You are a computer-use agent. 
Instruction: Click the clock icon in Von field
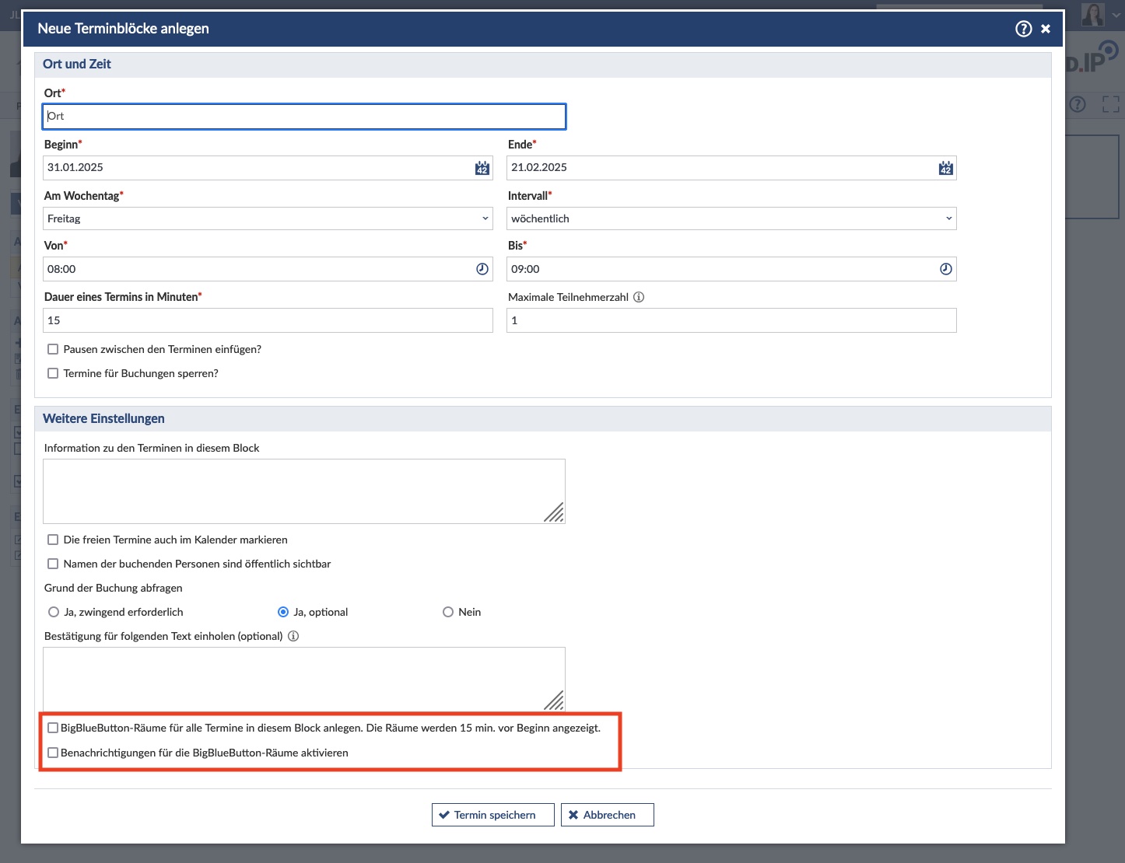point(482,269)
